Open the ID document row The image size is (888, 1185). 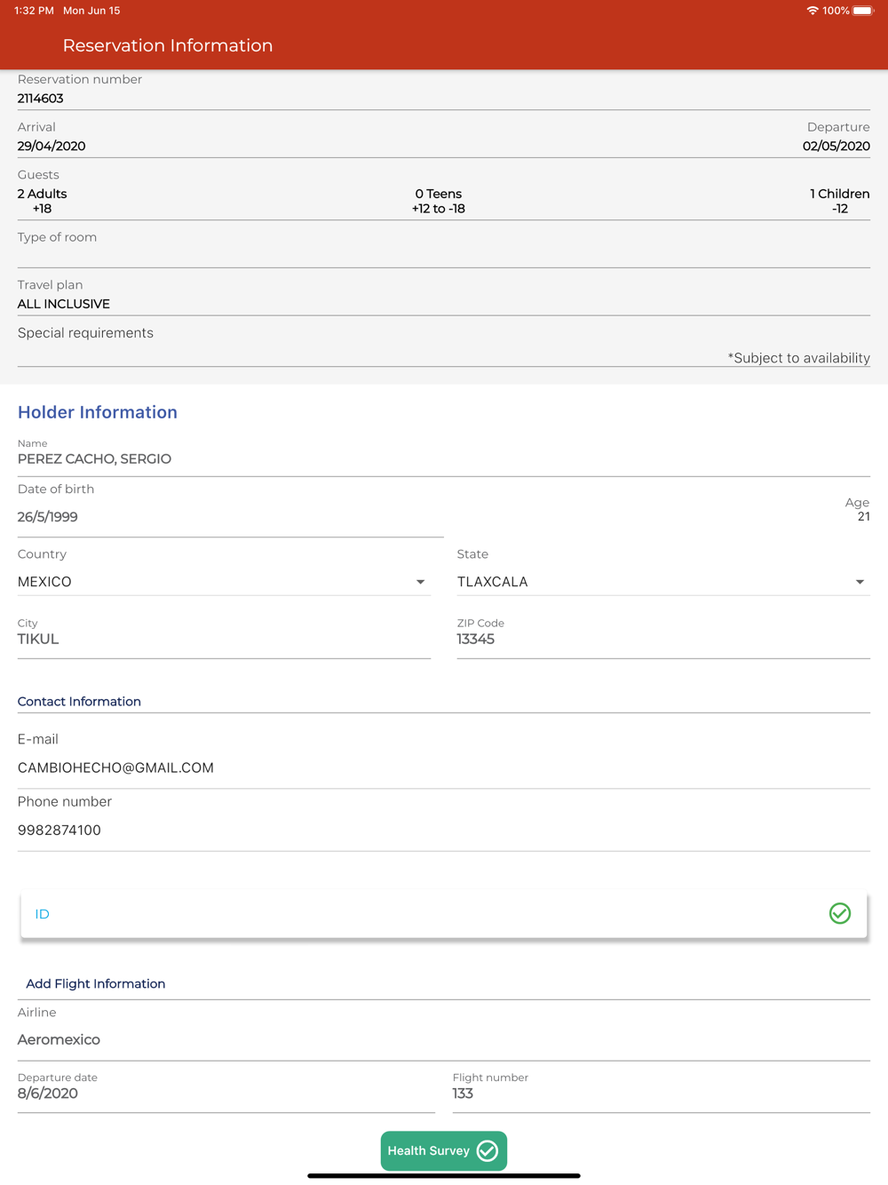444,914
